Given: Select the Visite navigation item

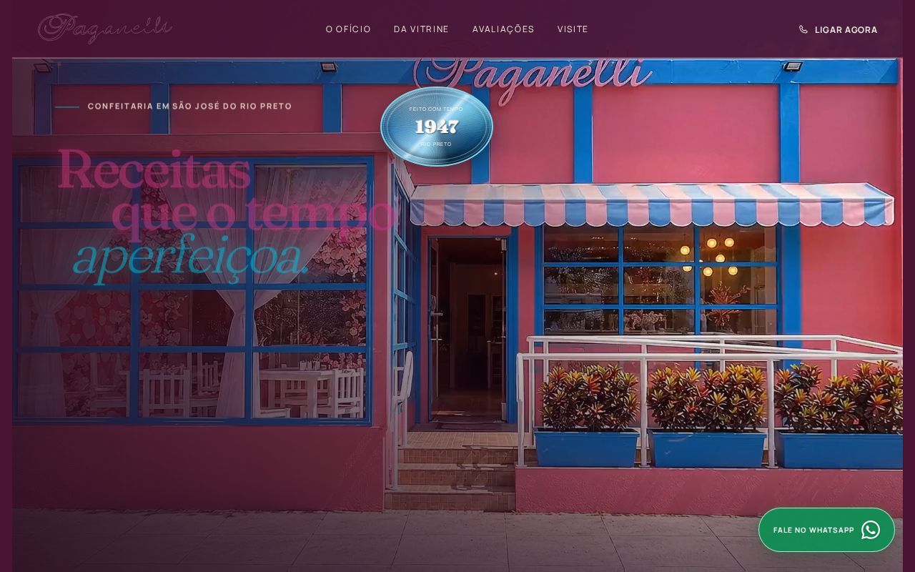Looking at the screenshot, I should click(573, 29).
